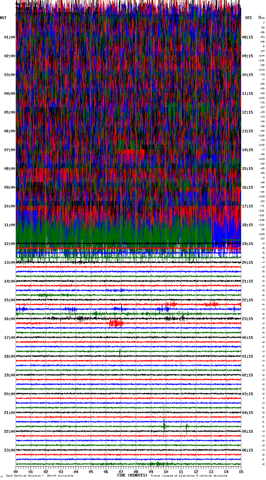The image size is (266, 480).
Task: Select the 01:00 MST hour label
Action: point(10,37)
